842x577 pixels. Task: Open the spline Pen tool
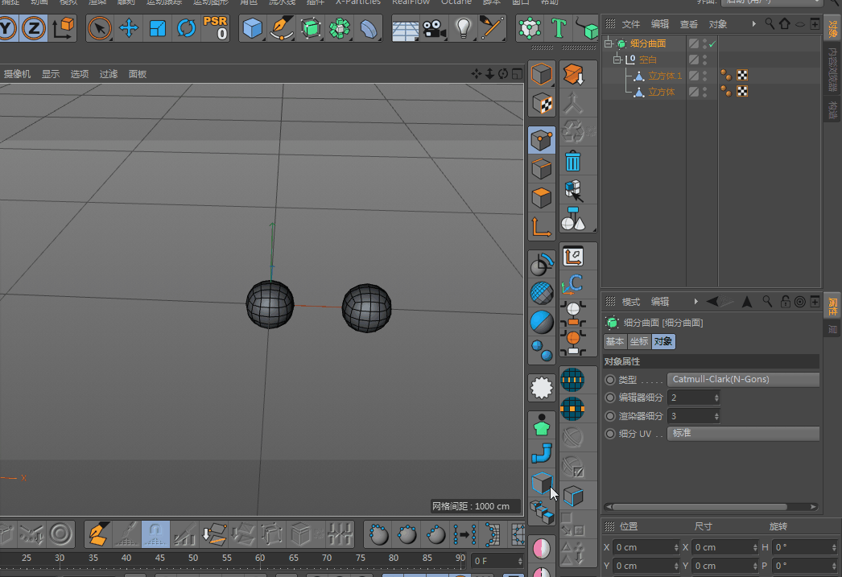pyautogui.click(x=282, y=28)
